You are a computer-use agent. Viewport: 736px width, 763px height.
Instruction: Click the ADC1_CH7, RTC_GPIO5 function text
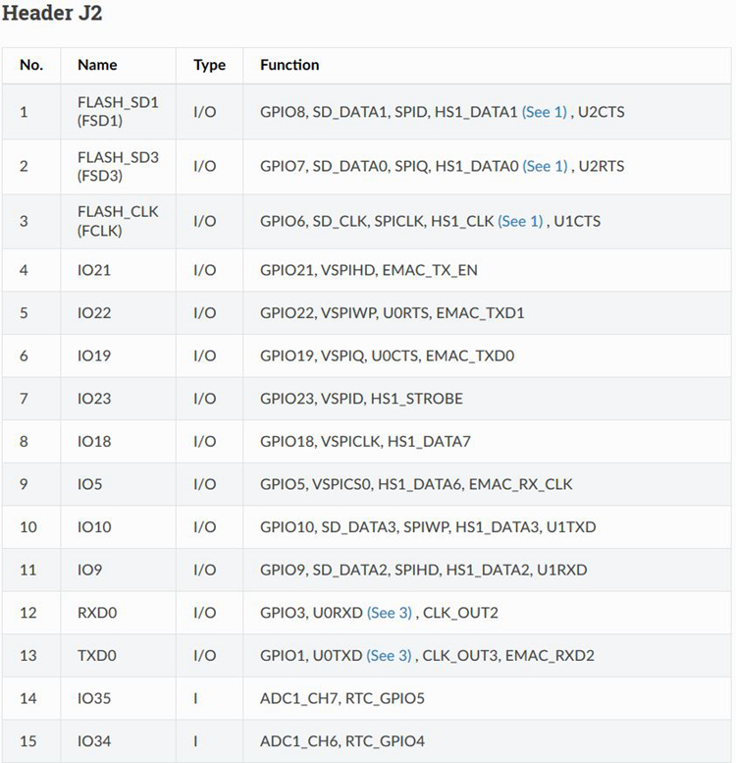coord(342,698)
